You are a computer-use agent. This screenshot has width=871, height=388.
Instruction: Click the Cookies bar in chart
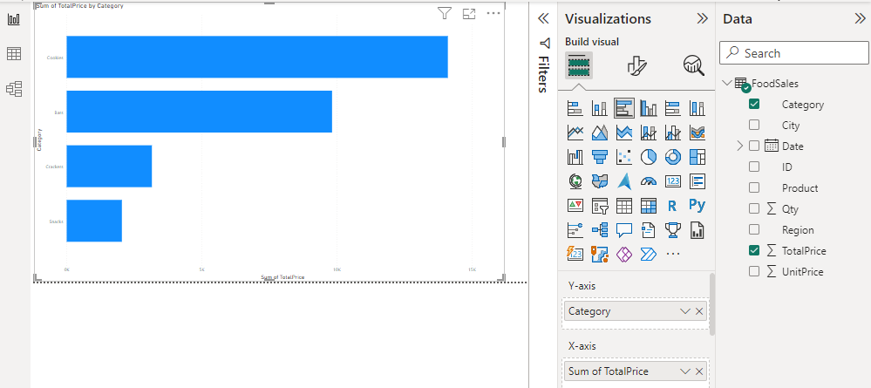[x=257, y=57]
